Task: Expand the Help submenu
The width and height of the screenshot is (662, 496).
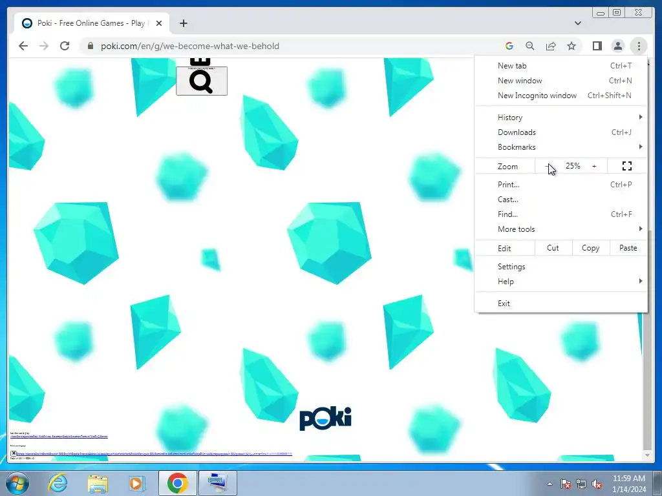Action: (x=561, y=282)
